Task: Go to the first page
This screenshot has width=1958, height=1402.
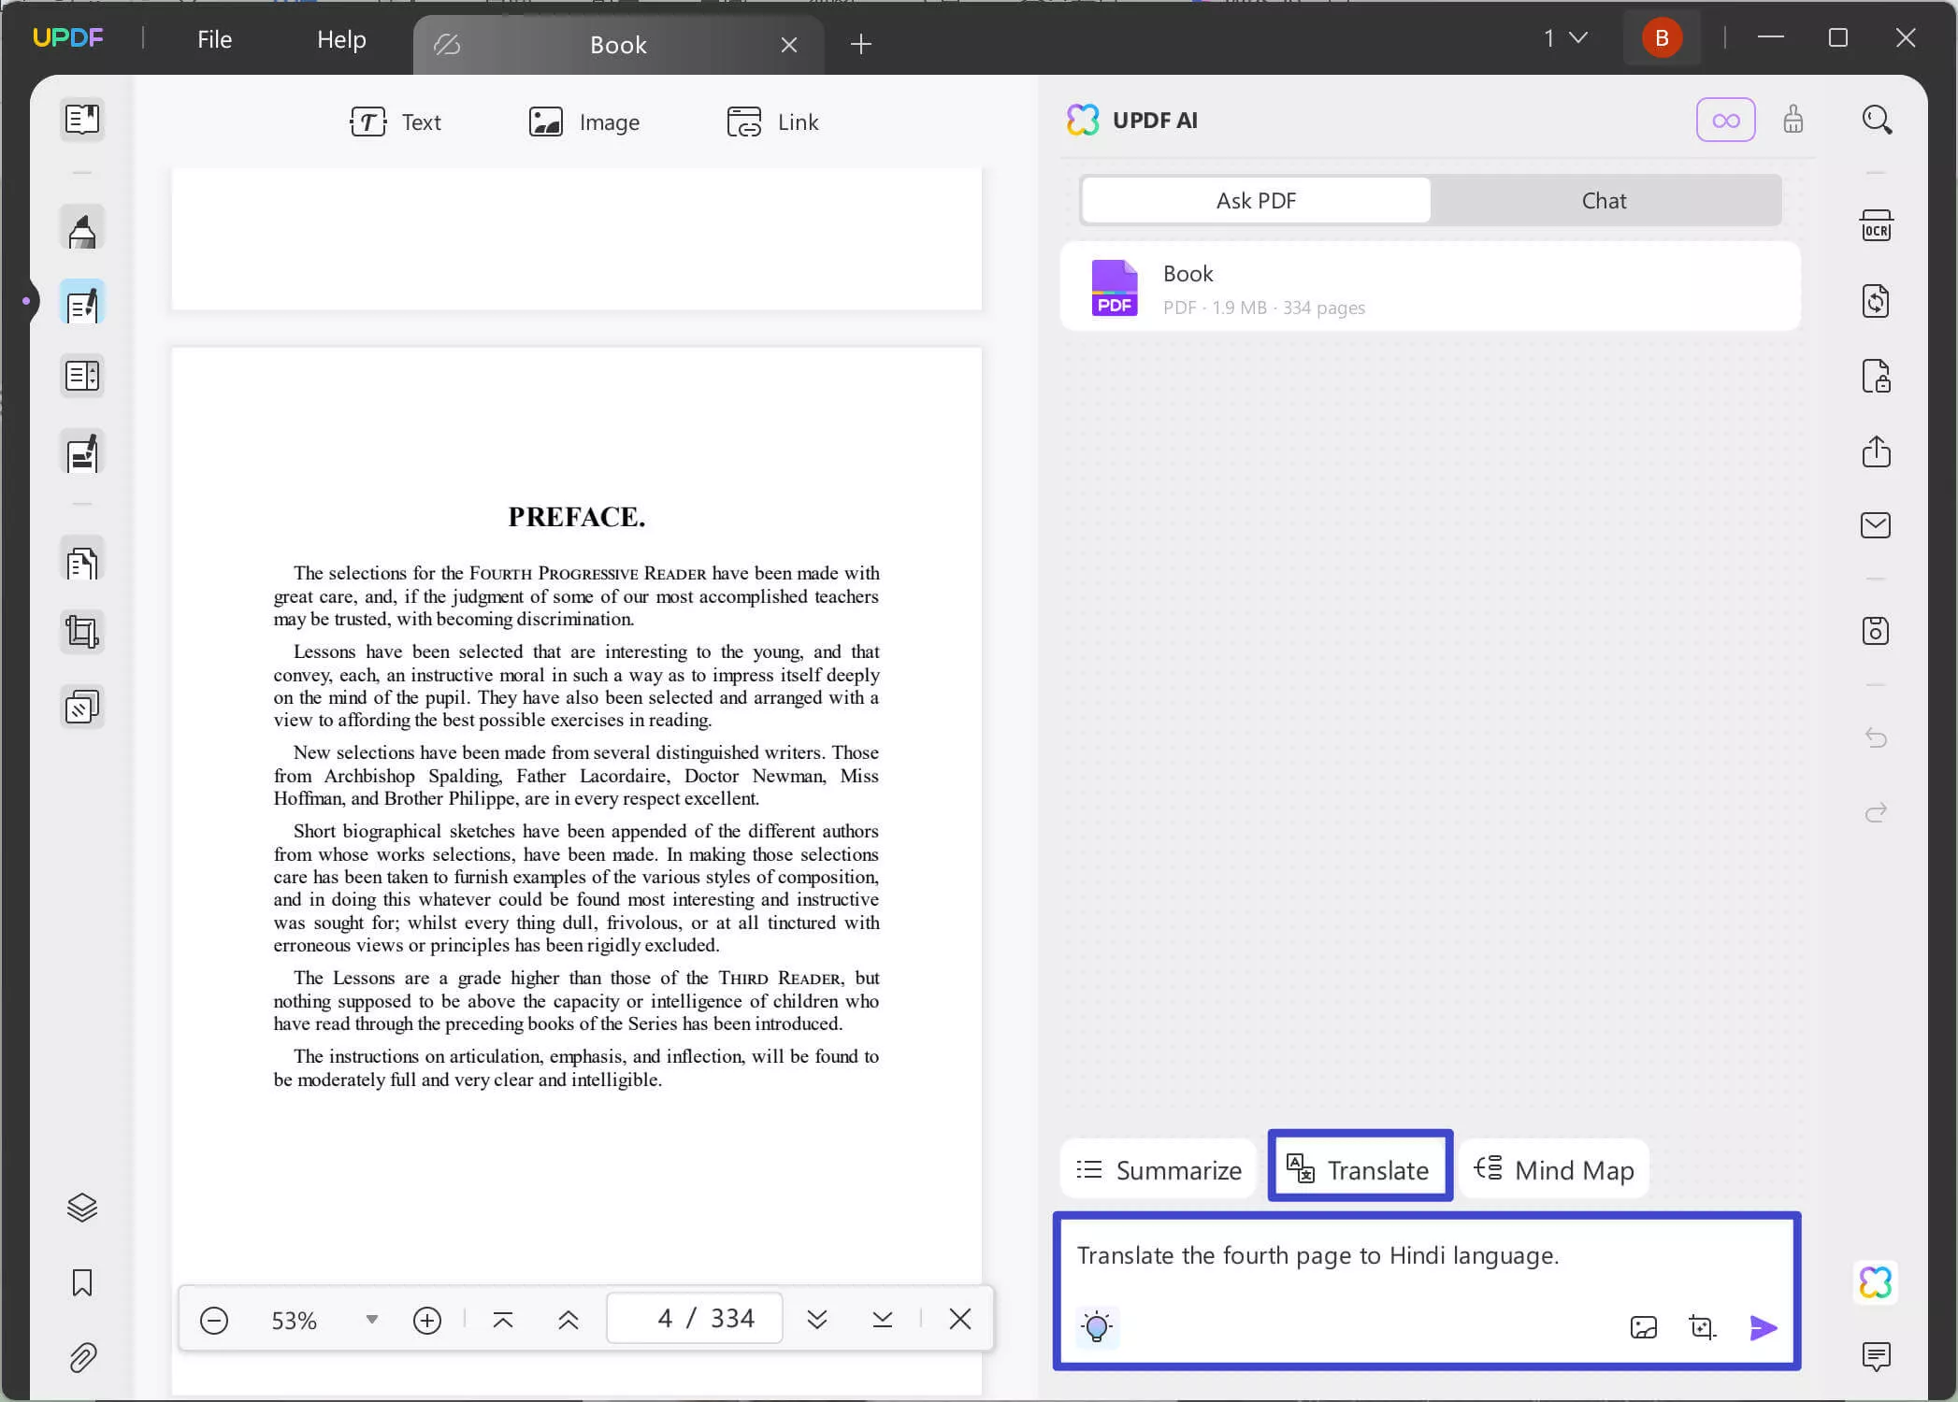Action: click(503, 1320)
